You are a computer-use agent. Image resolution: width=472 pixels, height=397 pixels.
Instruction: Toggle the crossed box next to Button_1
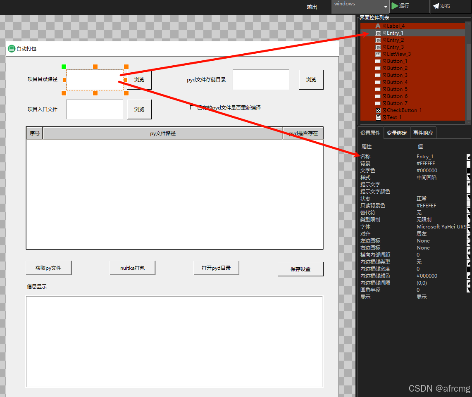click(x=384, y=61)
